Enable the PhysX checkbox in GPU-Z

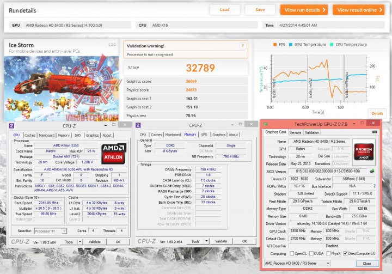328,253
